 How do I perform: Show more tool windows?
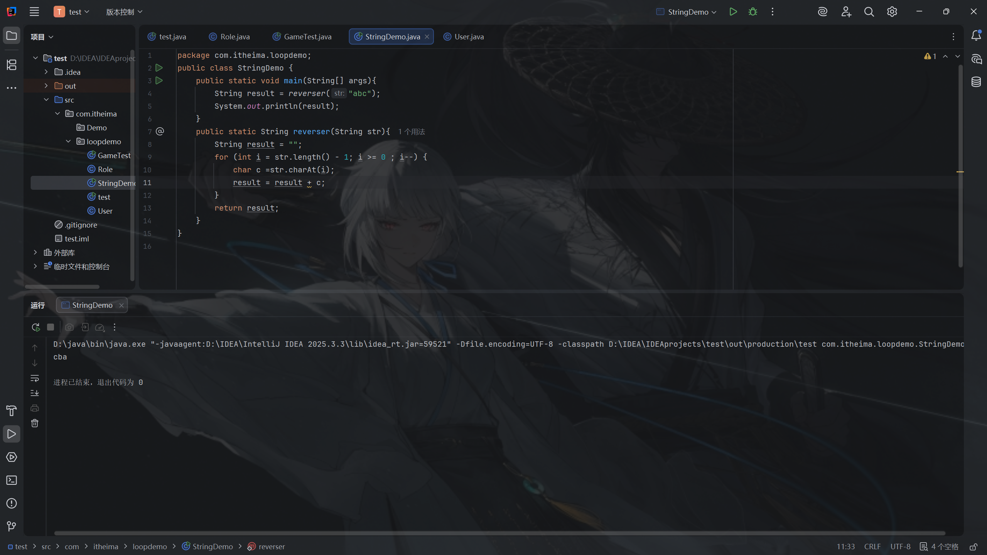tap(12, 88)
